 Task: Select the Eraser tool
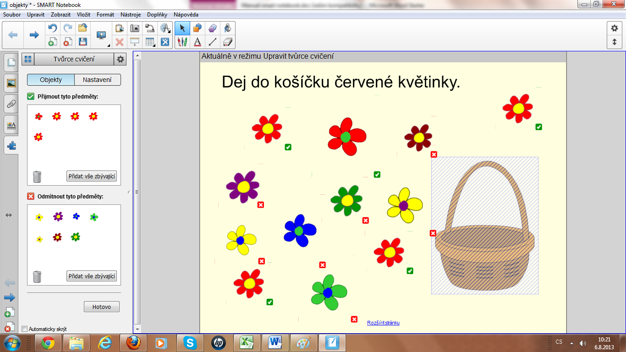(x=227, y=42)
